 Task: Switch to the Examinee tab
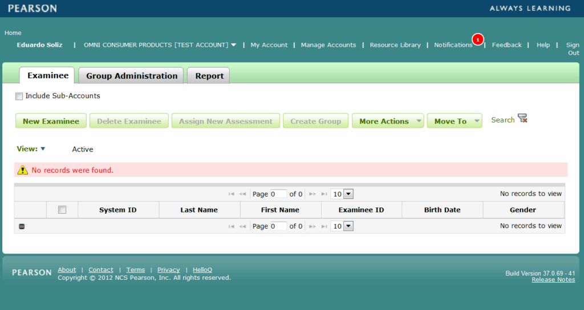tap(47, 76)
